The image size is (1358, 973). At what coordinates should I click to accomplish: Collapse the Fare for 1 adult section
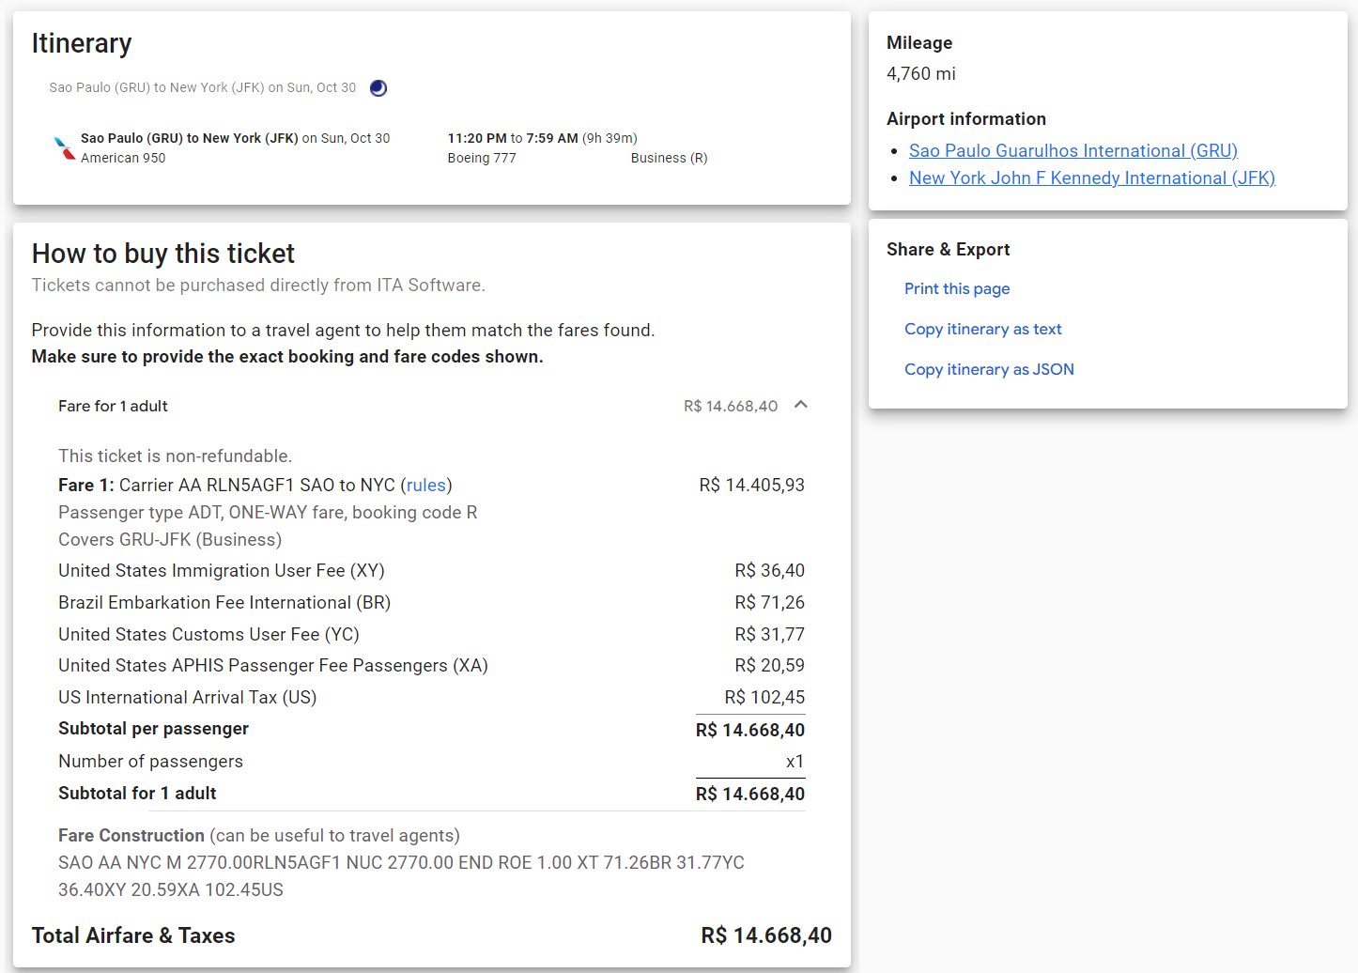click(x=801, y=405)
